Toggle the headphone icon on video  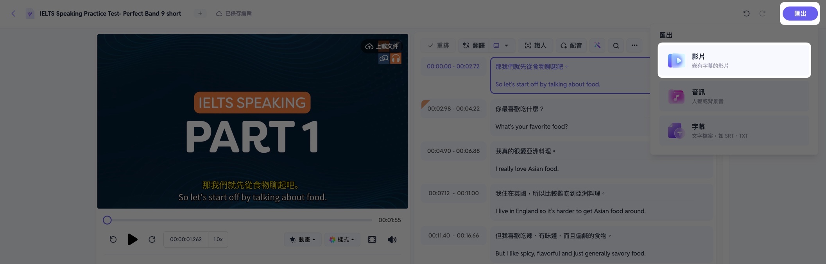(x=396, y=59)
